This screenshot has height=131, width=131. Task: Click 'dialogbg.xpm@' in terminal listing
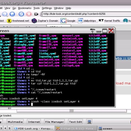pos(24,45)
